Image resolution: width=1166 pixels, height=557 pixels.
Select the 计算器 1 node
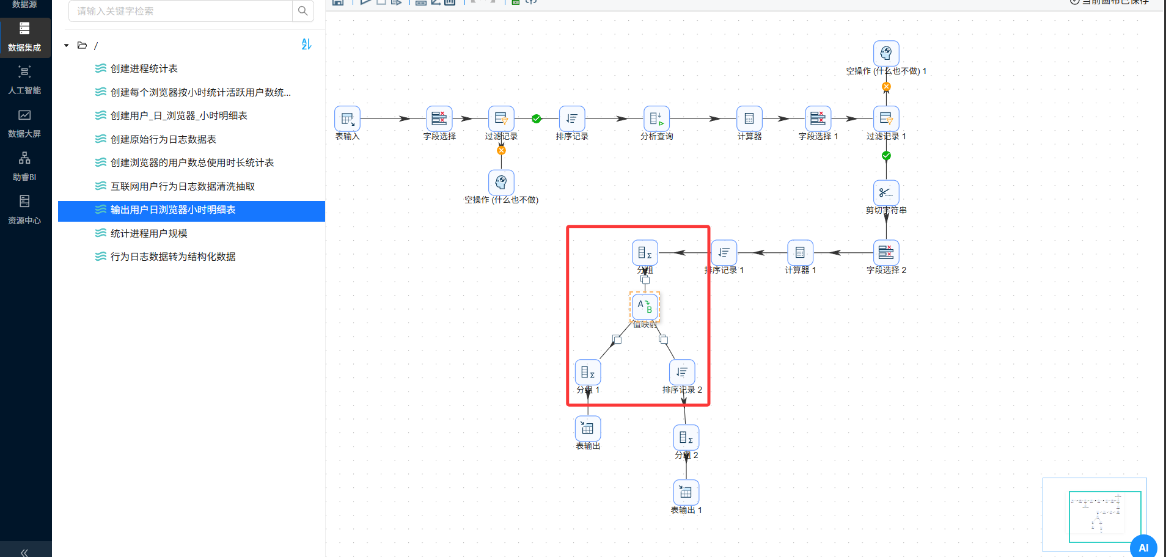800,252
